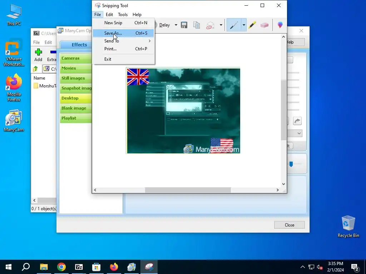Choose Print from the File menu
The height and width of the screenshot is (274, 366).
[x=123, y=49]
